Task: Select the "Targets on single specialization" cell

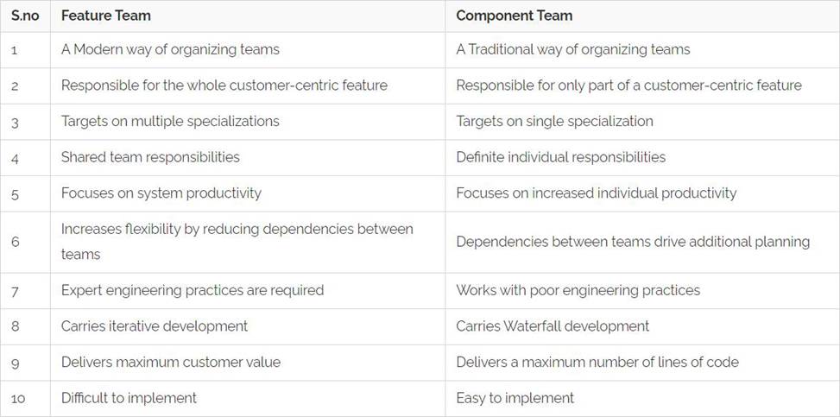Action: coord(554,121)
